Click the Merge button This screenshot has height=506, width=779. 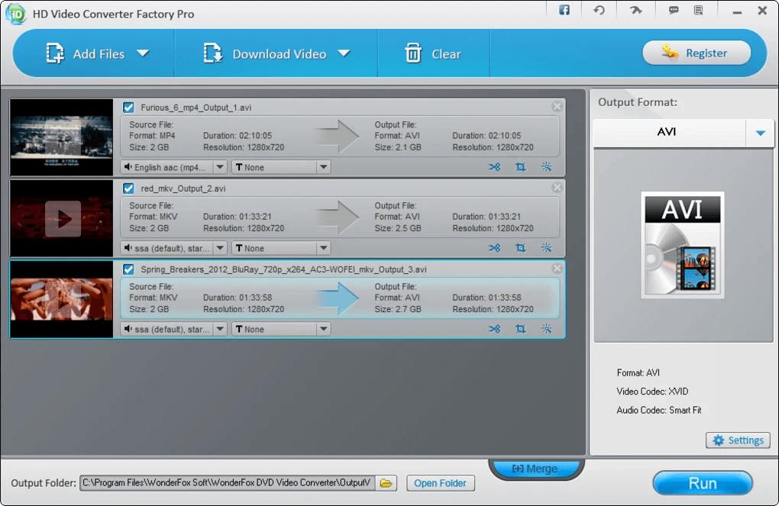(x=535, y=468)
